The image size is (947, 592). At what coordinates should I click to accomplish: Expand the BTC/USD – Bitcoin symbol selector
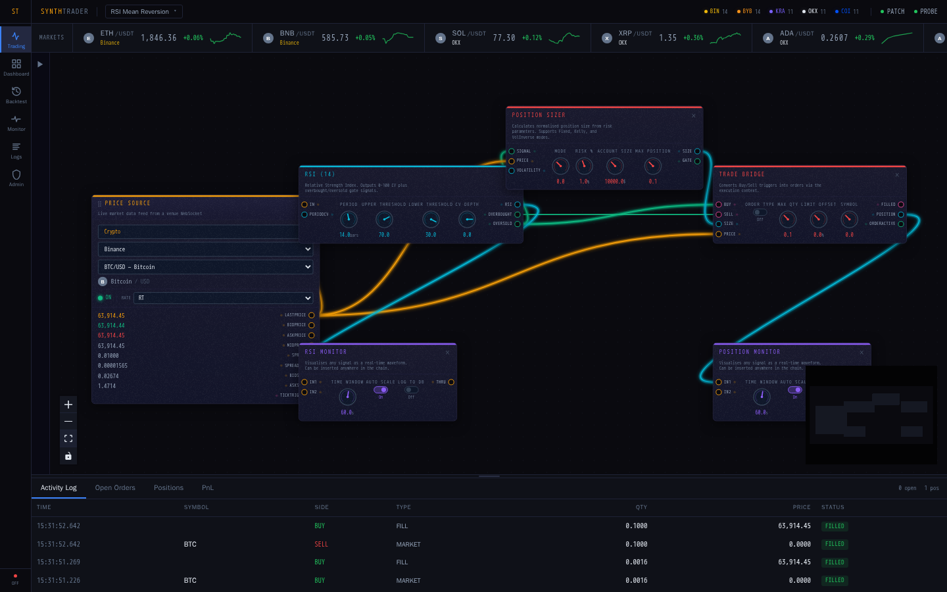click(205, 266)
